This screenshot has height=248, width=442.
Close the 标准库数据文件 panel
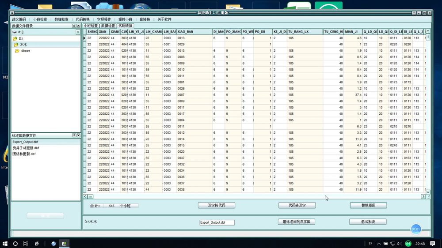click(78, 135)
